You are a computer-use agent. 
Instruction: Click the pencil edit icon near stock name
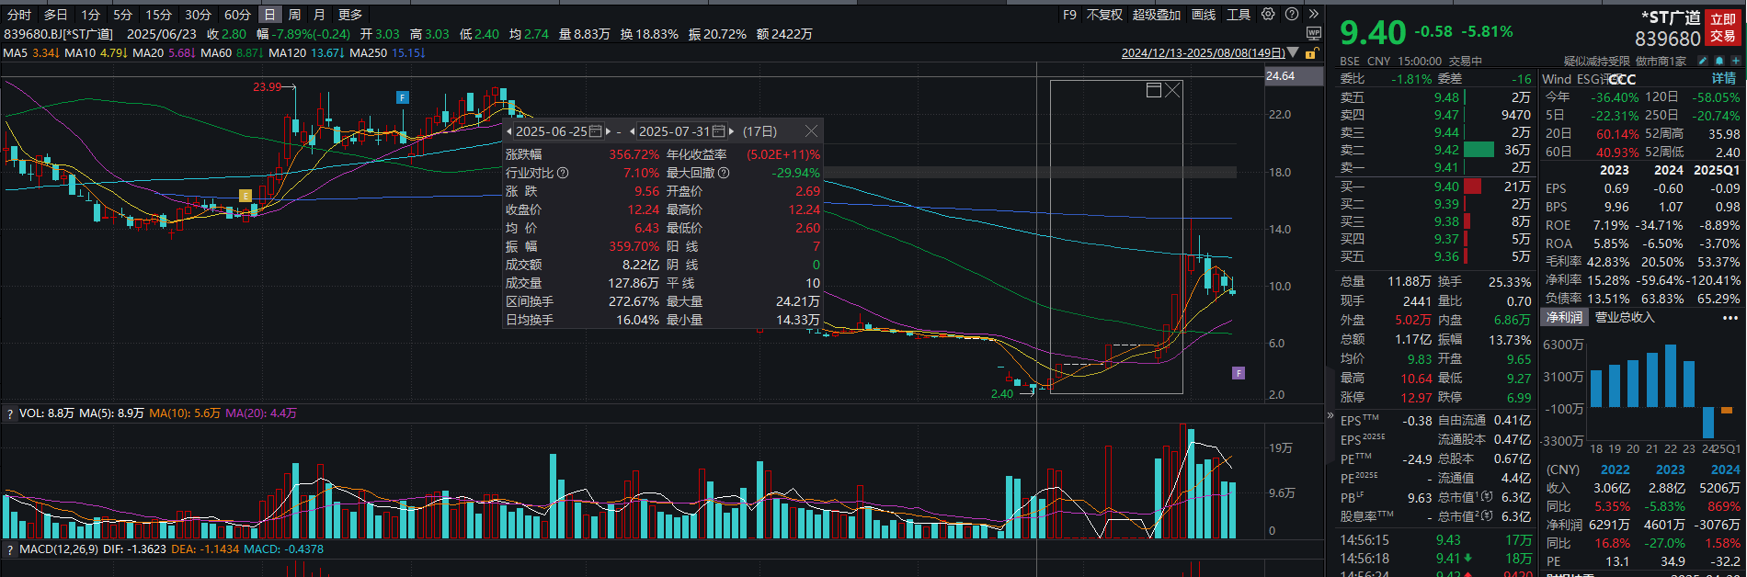click(x=1703, y=61)
